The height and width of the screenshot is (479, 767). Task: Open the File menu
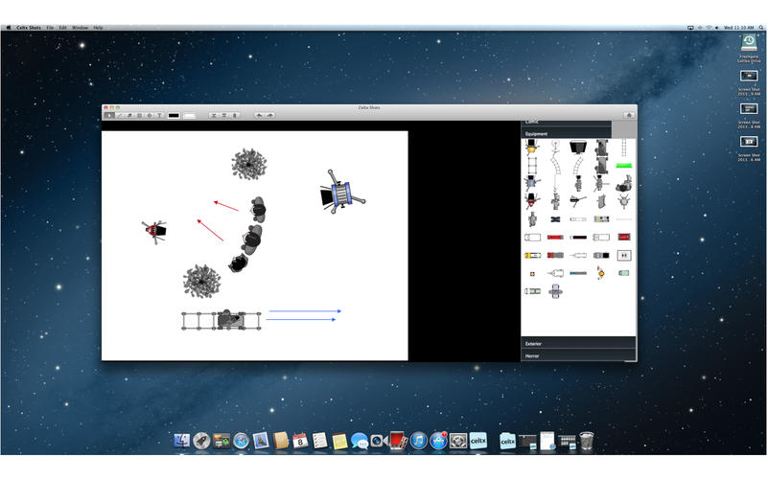click(x=50, y=28)
